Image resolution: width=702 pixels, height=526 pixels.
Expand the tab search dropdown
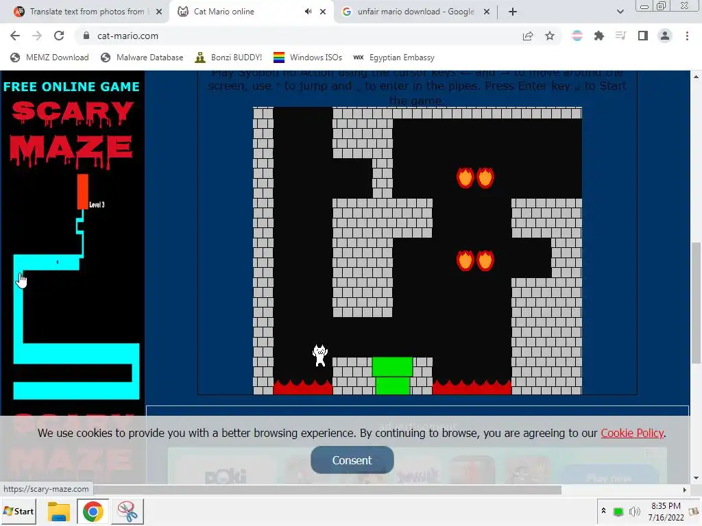(620, 12)
